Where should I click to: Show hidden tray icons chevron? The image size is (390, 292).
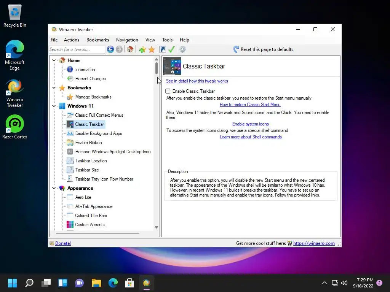coord(324,283)
